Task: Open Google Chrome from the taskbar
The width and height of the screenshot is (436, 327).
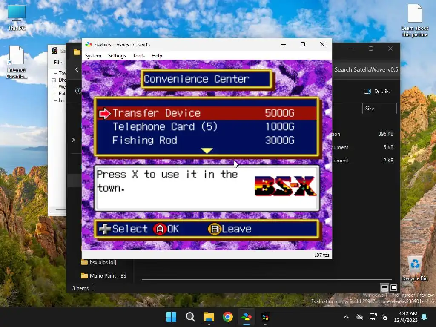Action: point(228,317)
